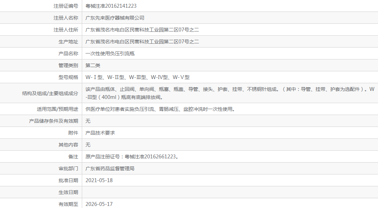Screen dimensions: 378x208
Task: Click the 注册人名称 label
Action: [66, 18]
